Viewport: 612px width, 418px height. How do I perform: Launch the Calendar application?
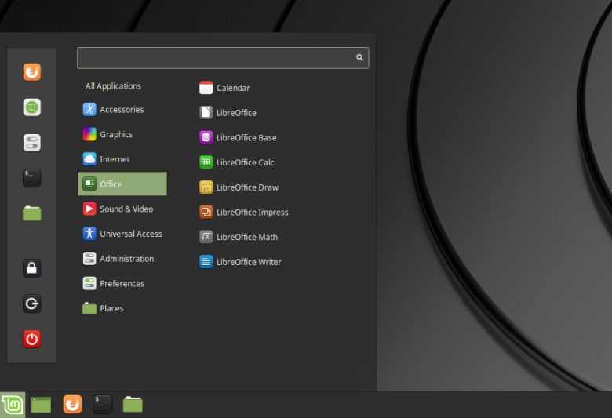click(x=224, y=88)
